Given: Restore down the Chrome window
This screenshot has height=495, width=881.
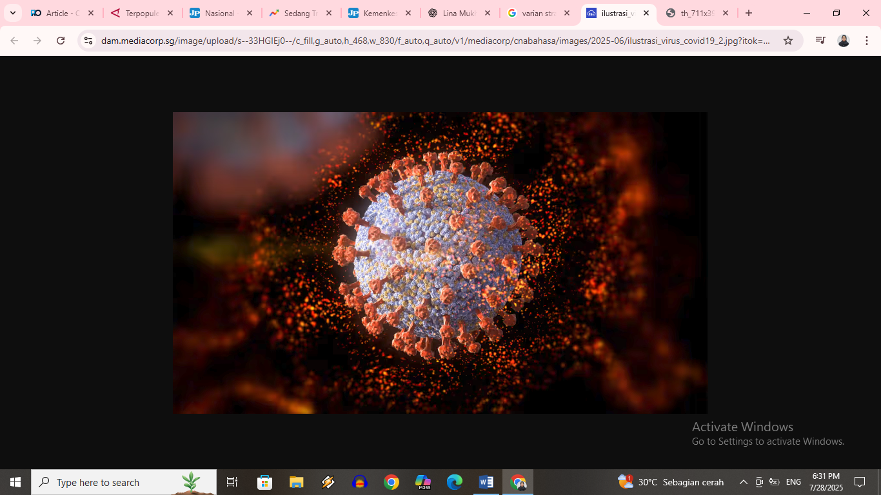Looking at the screenshot, I should (x=836, y=13).
